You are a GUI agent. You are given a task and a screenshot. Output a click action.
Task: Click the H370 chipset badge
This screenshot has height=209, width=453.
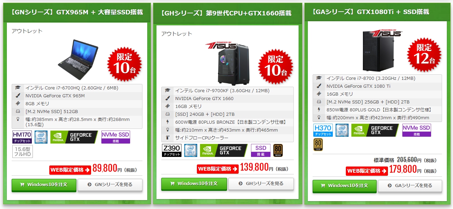point(323,130)
